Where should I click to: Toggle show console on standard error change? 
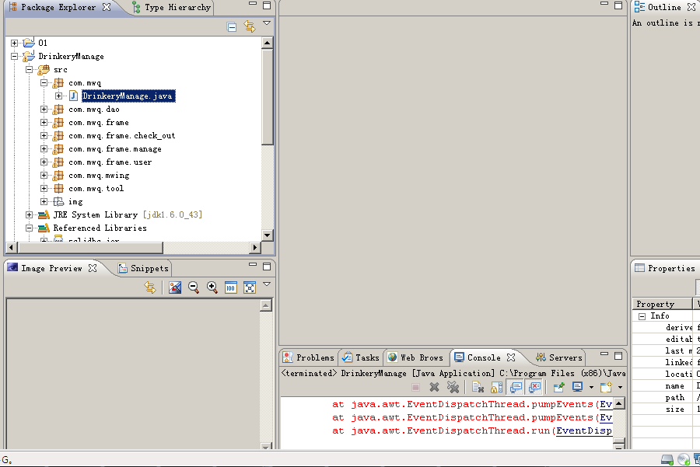534,388
